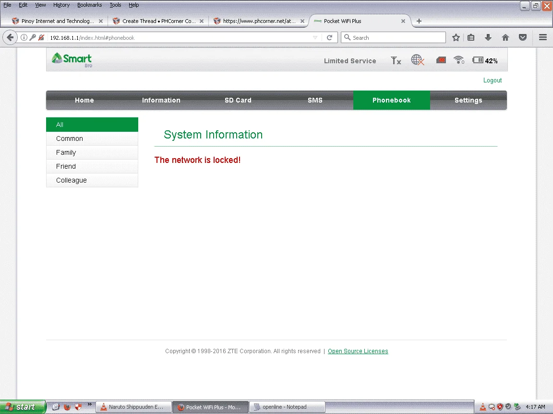
Task: Click the taskbar clock showing 4:17 AM
Action: (535, 407)
